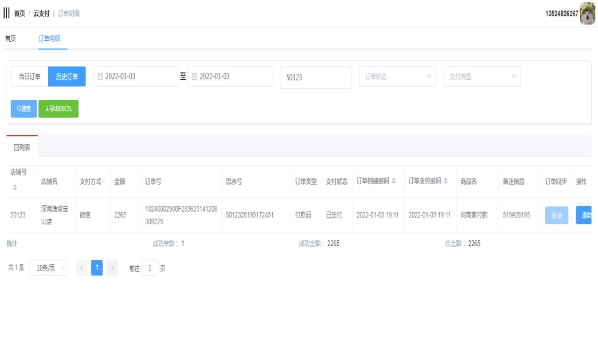Click the store number input containing 50123
The width and height of the screenshot is (598, 347).
(315, 77)
